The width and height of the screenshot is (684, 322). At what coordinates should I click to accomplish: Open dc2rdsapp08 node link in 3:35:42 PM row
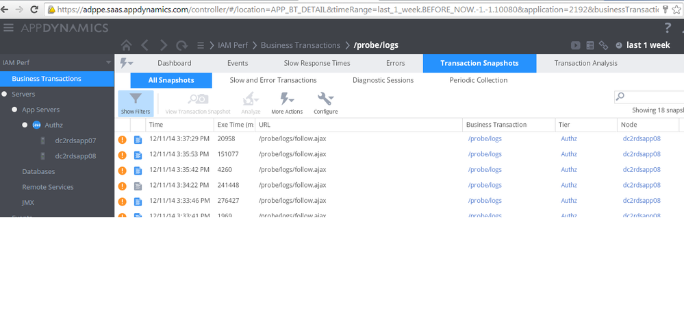642,169
